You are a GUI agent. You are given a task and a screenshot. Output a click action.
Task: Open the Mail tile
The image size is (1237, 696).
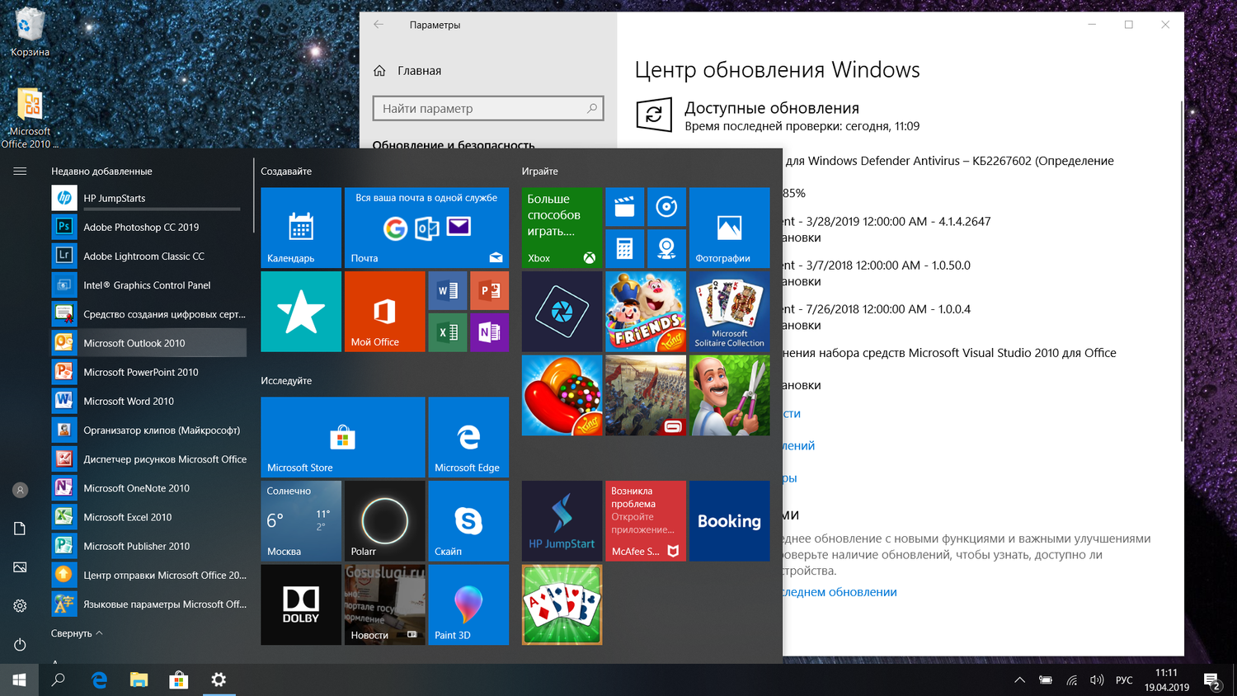tap(426, 228)
